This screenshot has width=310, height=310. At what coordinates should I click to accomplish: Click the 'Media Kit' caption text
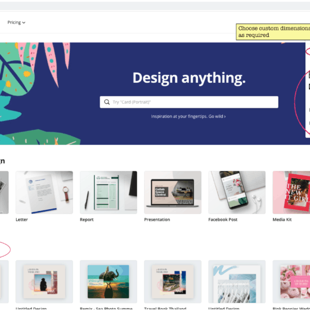click(282, 219)
